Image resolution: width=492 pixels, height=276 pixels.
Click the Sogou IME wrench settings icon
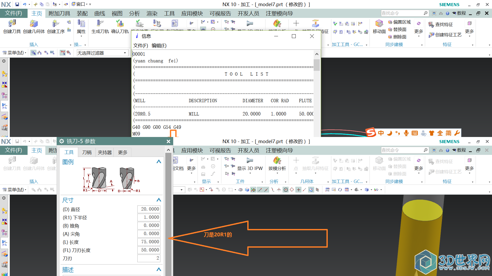point(457,133)
